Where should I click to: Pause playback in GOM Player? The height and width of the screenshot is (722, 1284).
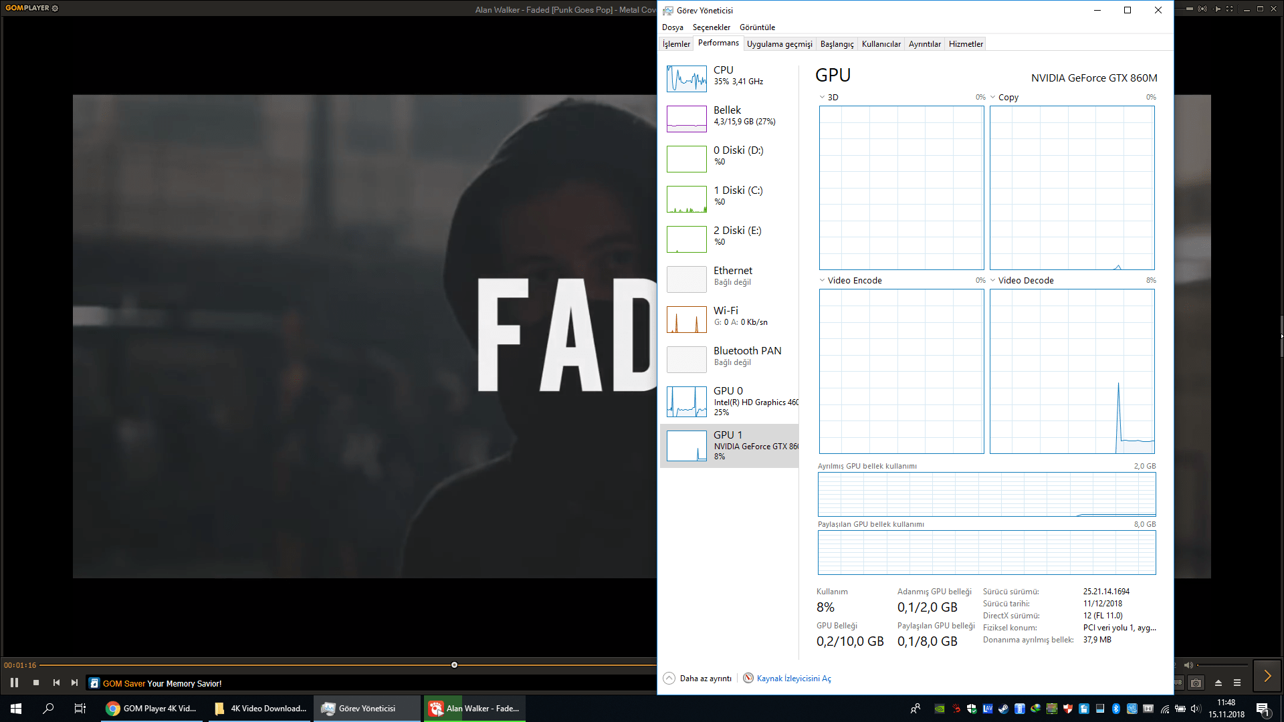(14, 683)
